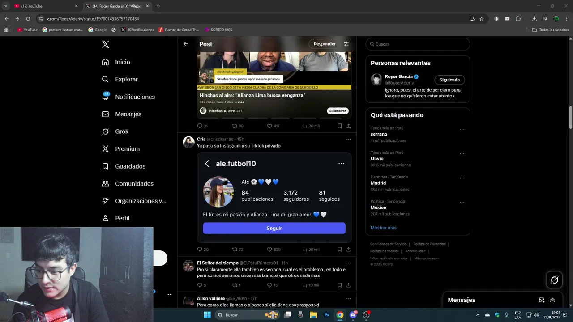Open Todos los favoritos folder
The width and height of the screenshot is (573, 322).
550,30
